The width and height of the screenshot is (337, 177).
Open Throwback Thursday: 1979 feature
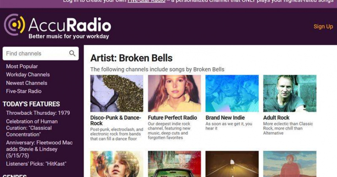(38, 113)
